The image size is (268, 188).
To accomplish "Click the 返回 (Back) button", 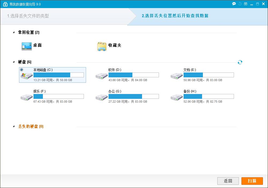I will [228, 181].
